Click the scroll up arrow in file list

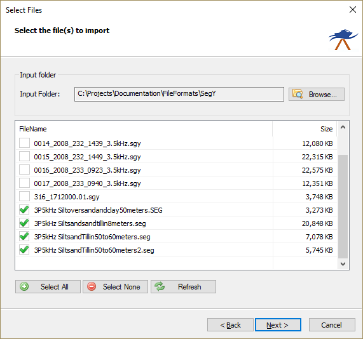click(x=343, y=127)
